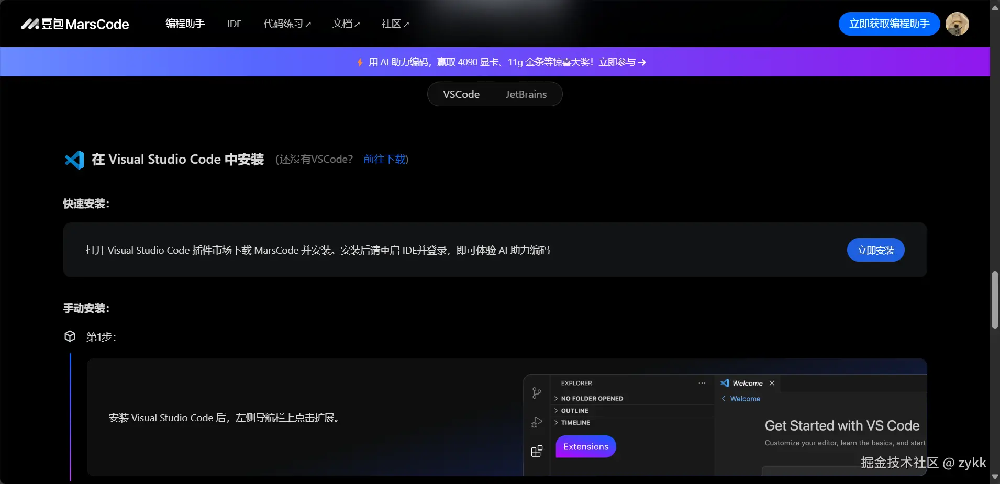Screen dimensions: 1000x484
Task: Select the Welcome tab
Action: tap(747, 383)
